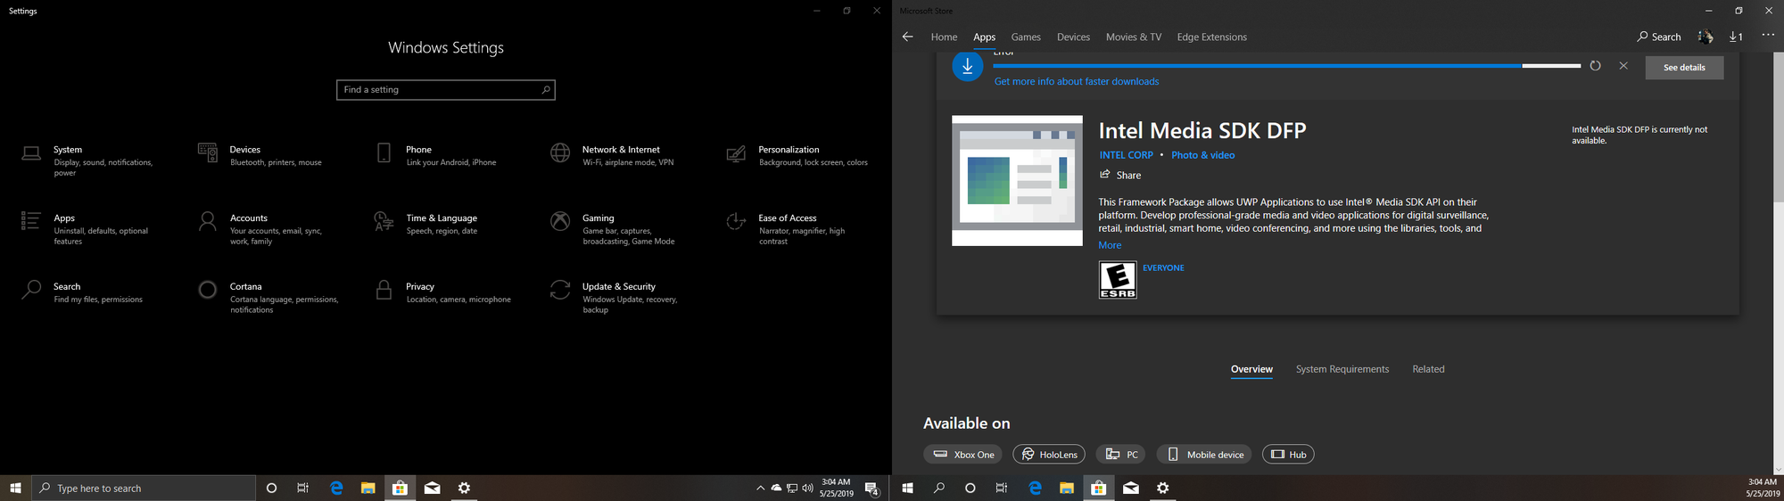
Task: Click the EVERYONE rating link
Action: [1163, 267]
